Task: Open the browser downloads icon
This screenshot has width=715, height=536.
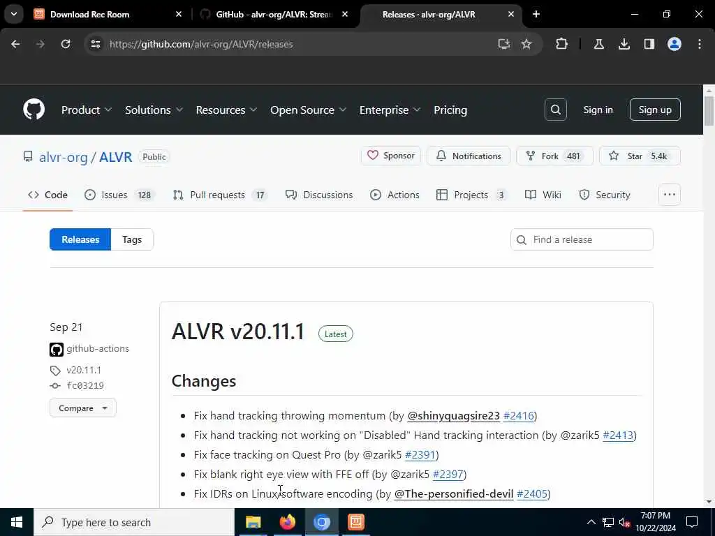Action: 624,44
